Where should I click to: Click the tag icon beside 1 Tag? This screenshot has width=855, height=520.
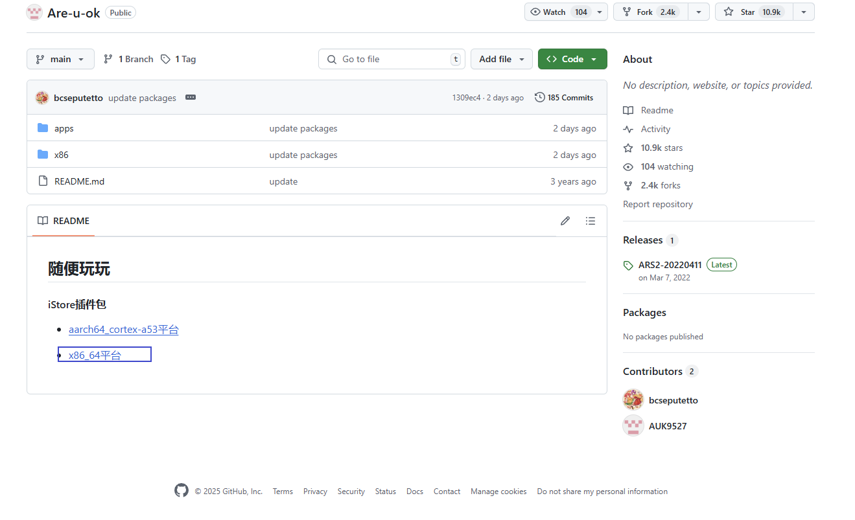pos(166,59)
